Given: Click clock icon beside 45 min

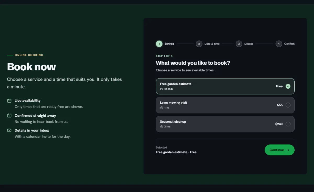Looking at the screenshot, I should pyautogui.click(x=161, y=89).
